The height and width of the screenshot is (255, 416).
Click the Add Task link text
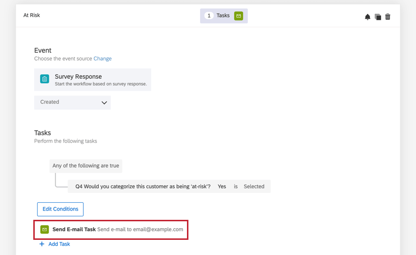(59, 244)
